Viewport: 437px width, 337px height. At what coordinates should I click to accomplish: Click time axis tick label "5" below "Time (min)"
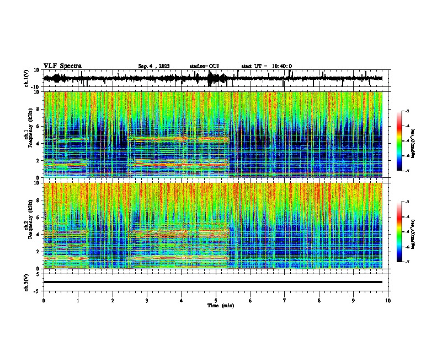(x=216, y=301)
